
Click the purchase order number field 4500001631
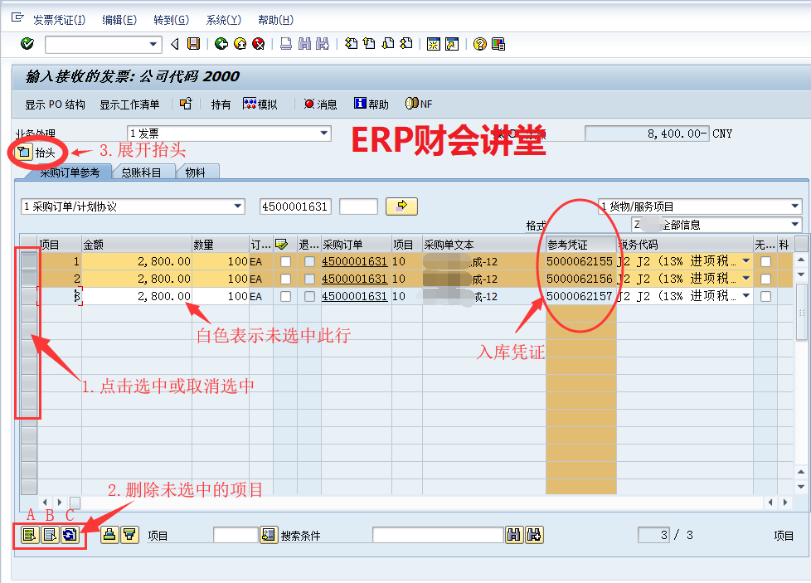[x=294, y=206]
